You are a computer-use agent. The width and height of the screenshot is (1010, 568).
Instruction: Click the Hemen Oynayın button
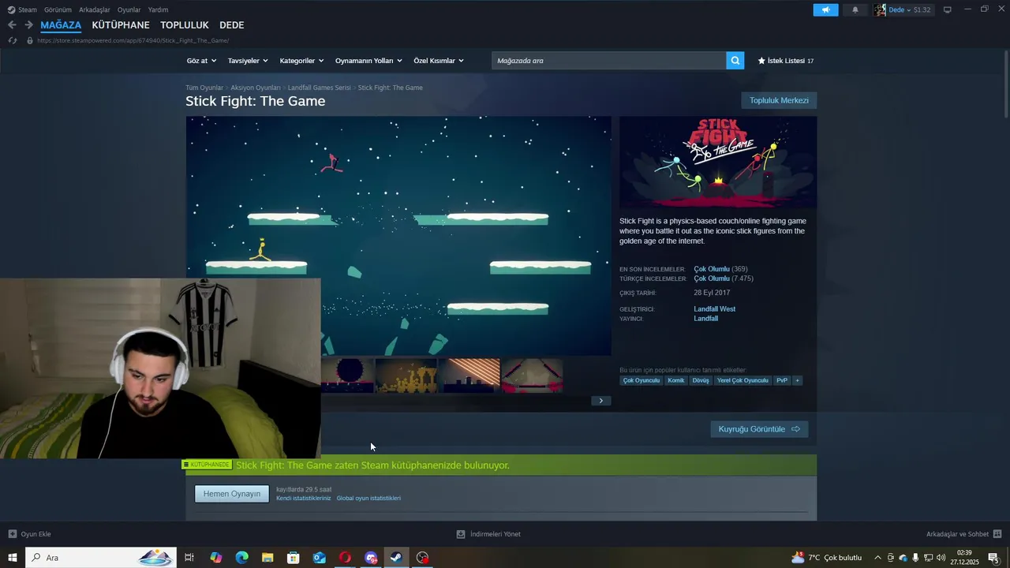(232, 494)
